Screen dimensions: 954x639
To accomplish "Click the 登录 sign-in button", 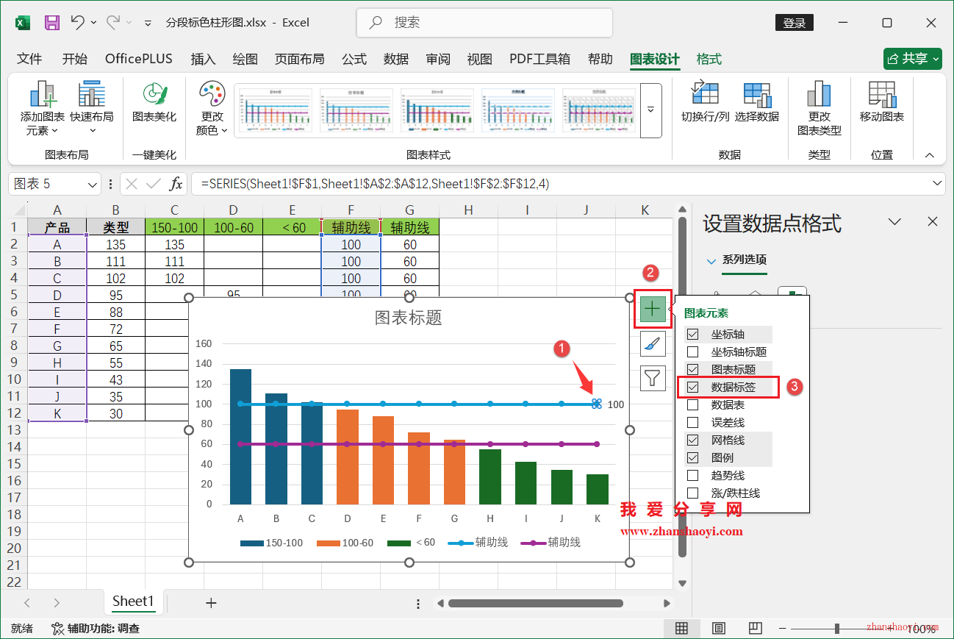I will pyautogui.click(x=795, y=22).
